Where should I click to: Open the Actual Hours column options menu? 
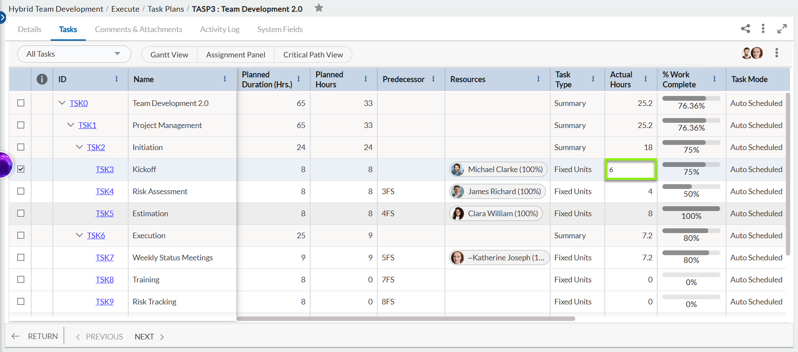[x=646, y=79]
